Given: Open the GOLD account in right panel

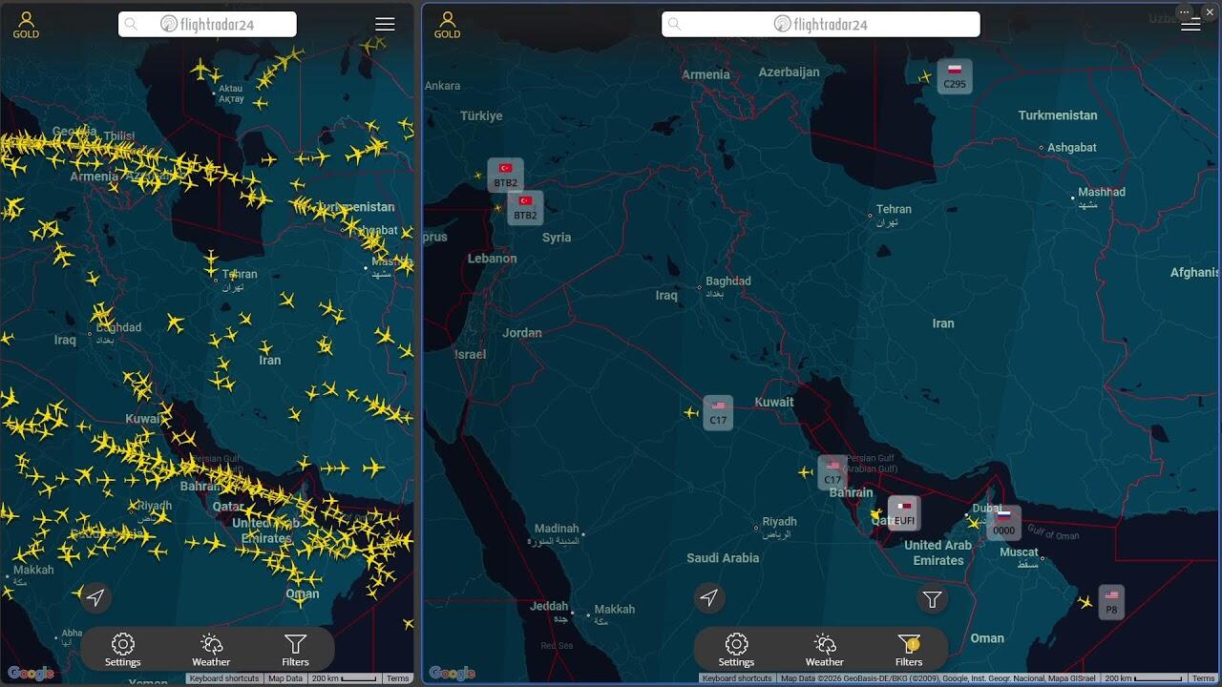Looking at the screenshot, I should tap(447, 25).
